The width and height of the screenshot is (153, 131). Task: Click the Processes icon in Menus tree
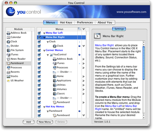[55, 68]
